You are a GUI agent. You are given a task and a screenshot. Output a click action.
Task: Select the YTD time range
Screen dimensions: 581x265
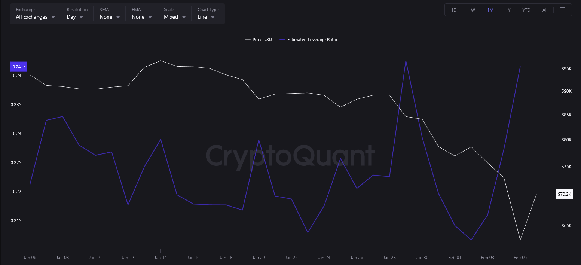tap(526, 10)
